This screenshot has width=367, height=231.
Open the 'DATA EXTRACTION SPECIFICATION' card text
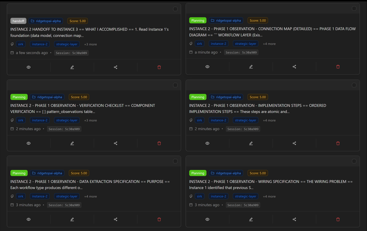pos(90,184)
